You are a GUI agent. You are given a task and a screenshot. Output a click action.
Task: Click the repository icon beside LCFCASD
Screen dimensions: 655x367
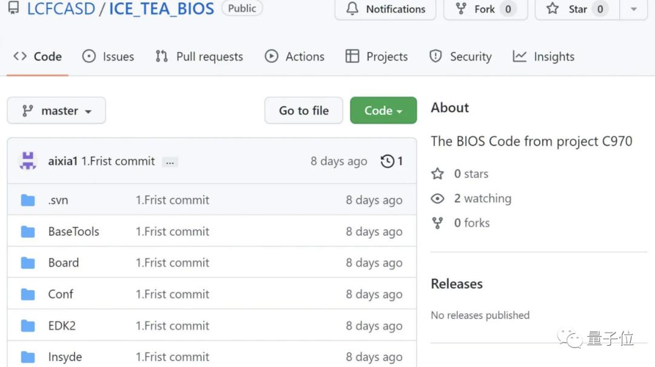click(x=13, y=9)
